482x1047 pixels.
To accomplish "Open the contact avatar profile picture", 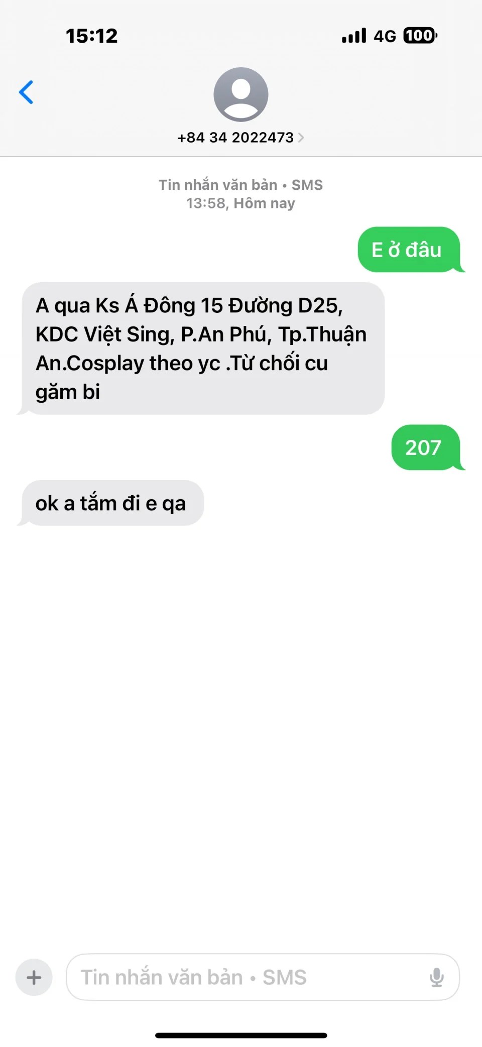I will pos(241,94).
